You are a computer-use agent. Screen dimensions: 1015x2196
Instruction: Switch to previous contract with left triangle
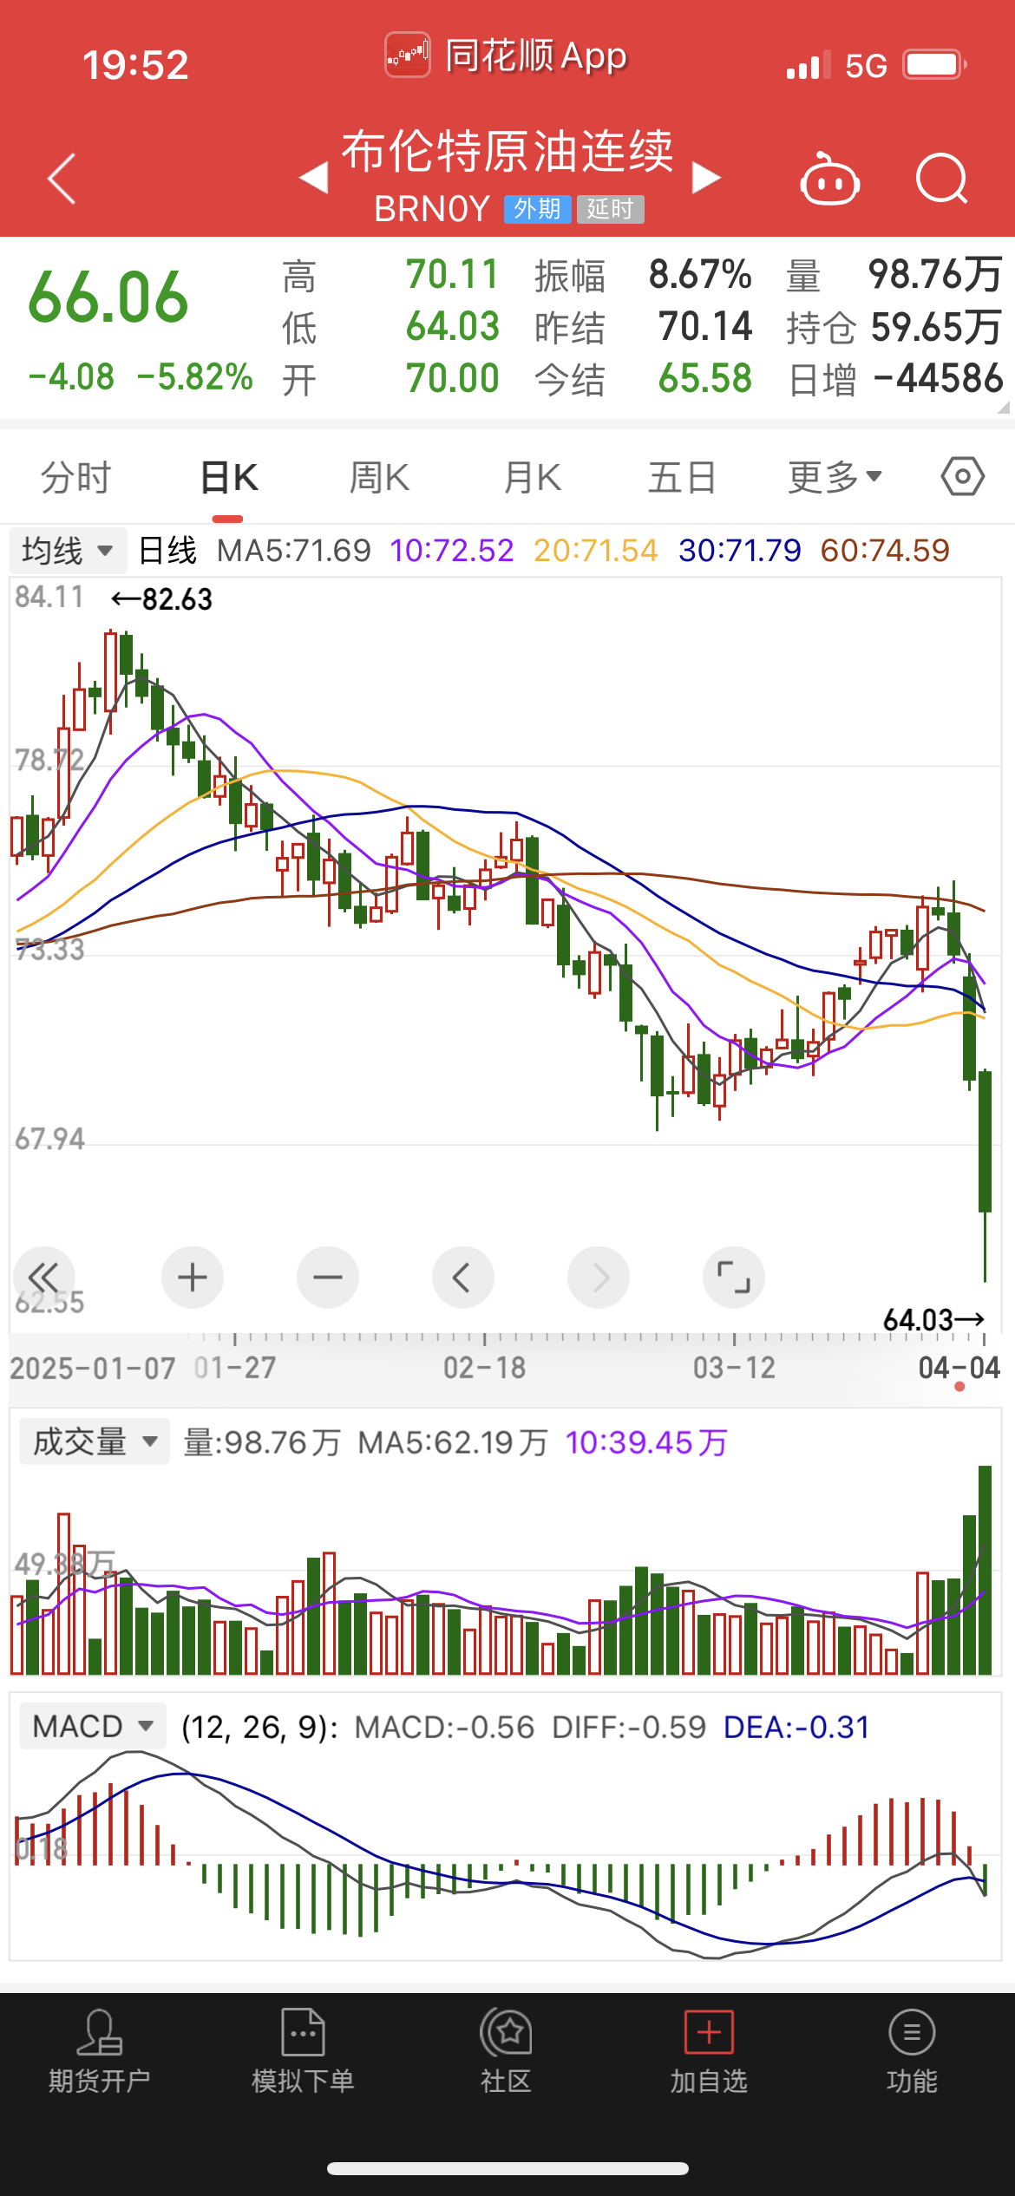313,179
